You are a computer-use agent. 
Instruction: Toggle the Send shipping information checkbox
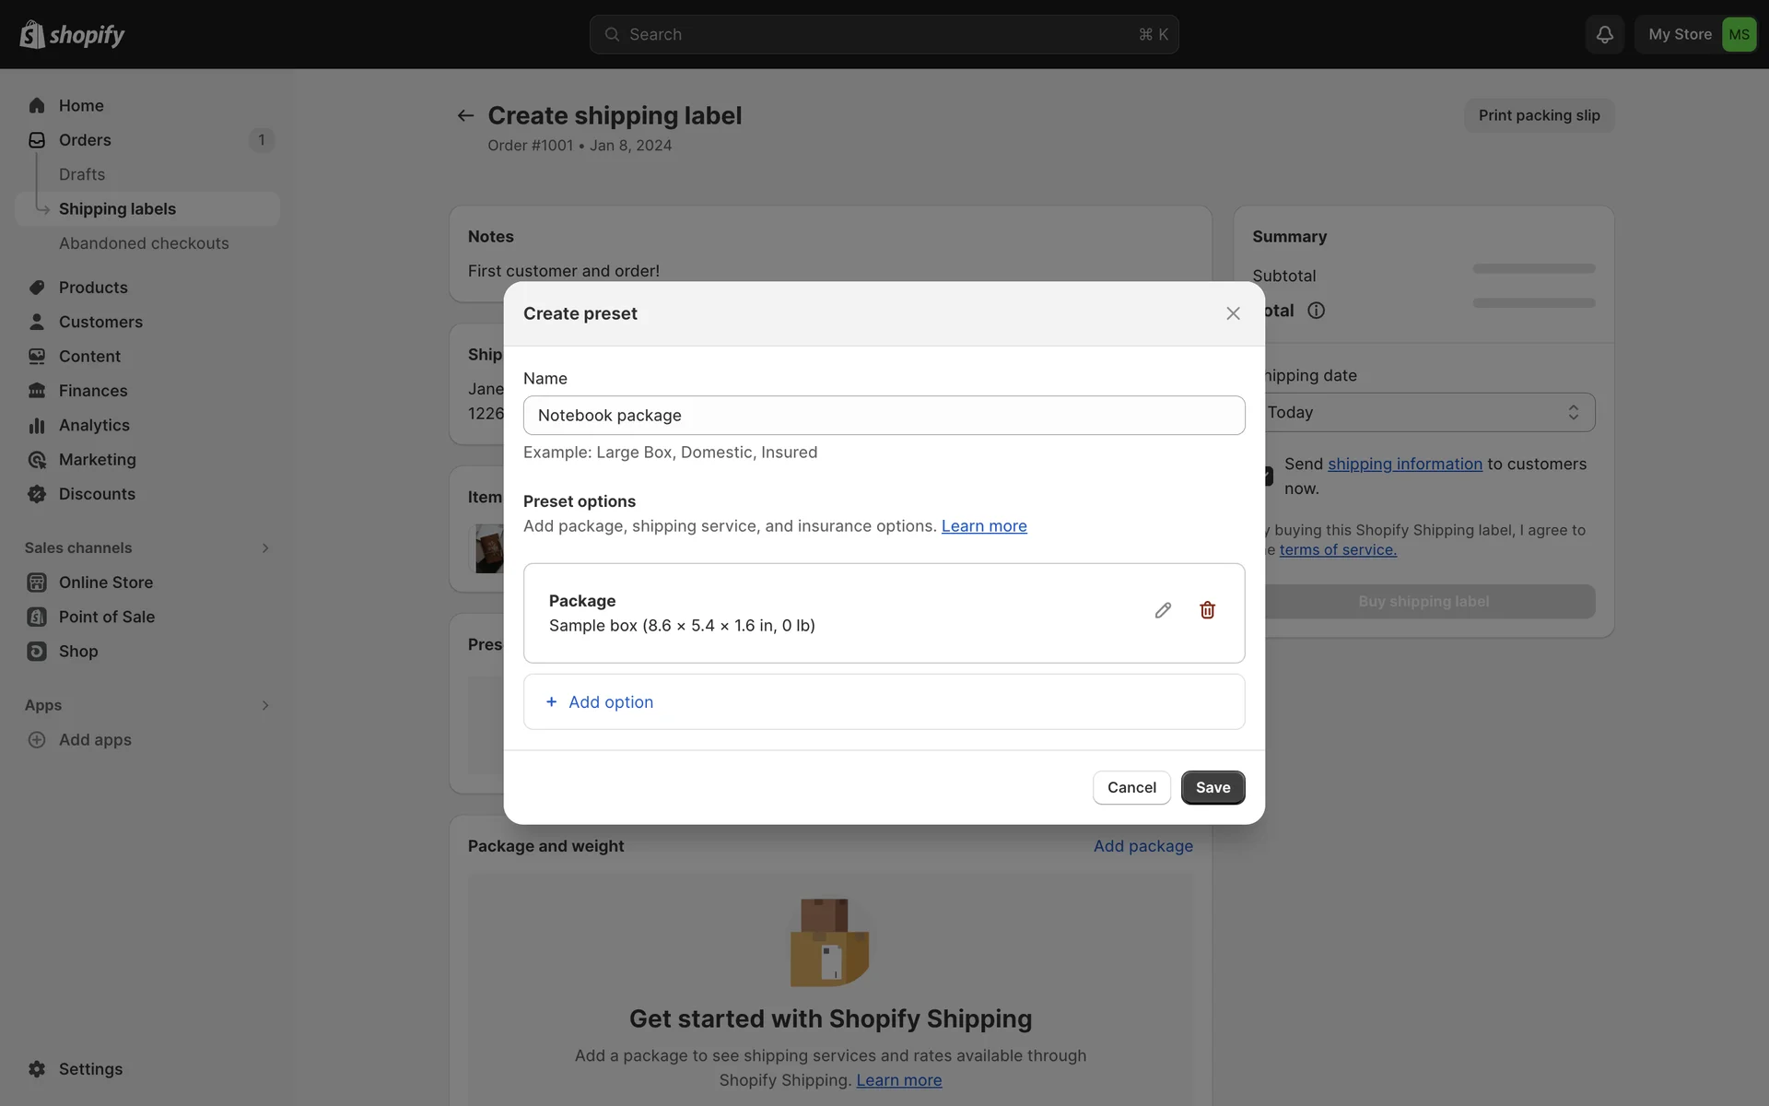(x=1269, y=476)
